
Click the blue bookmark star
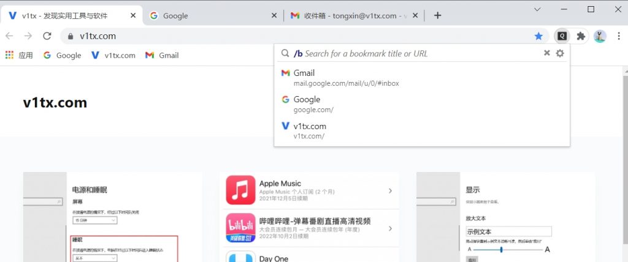538,36
